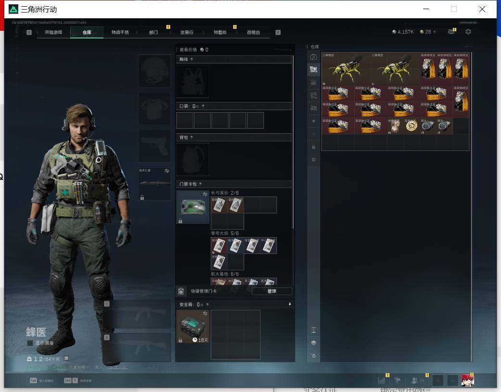Click the stack layers icon in warehouse sidebar
This screenshot has width=501, height=392.
(x=313, y=343)
